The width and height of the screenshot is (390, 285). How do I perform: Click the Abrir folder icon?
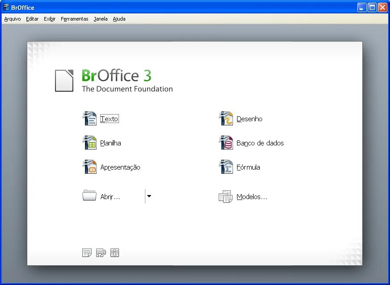pos(89,196)
